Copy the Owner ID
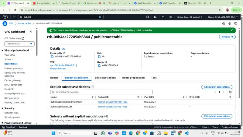Viewport: 243px width, 137px height. 99,65
